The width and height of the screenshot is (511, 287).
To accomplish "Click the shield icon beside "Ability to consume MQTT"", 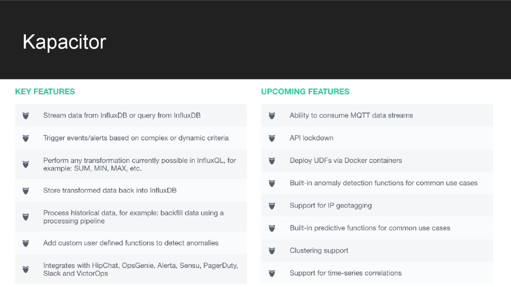I will click(272, 116).
